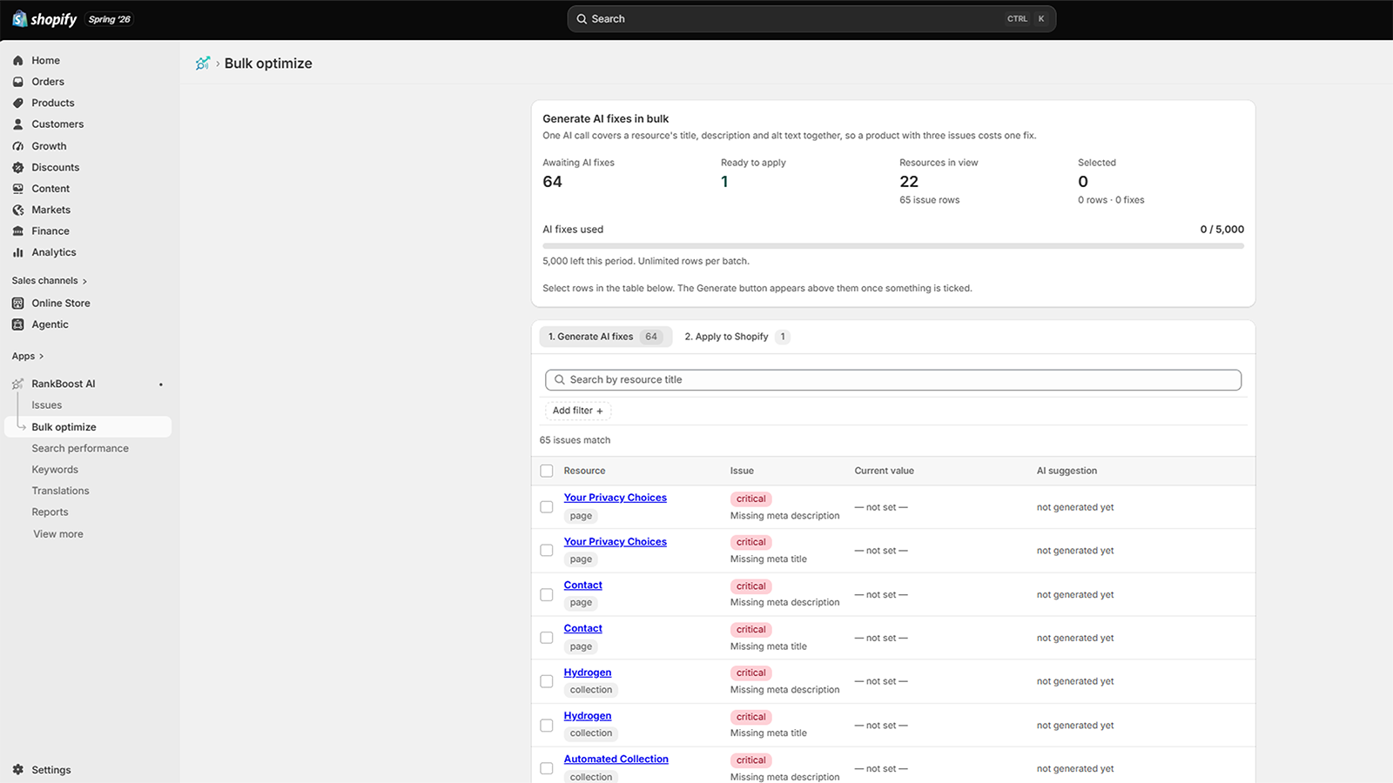Click the Shopify logo in the top bar

(x=44, y=19)
